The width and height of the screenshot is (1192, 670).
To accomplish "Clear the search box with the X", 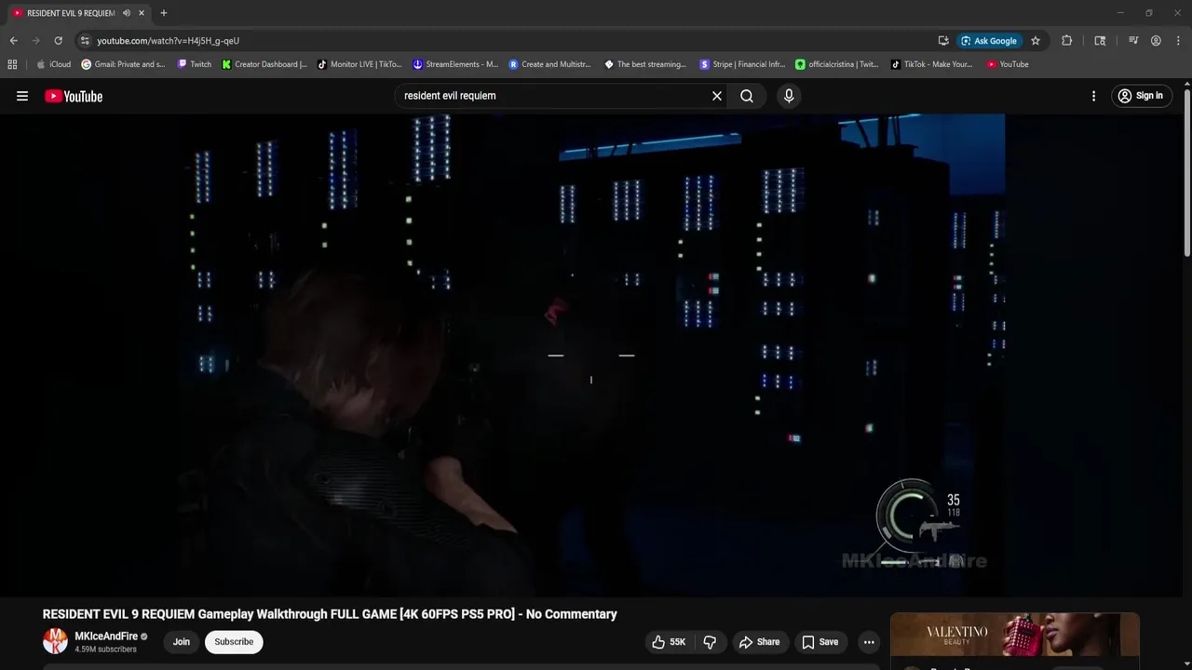I will 717,96.
